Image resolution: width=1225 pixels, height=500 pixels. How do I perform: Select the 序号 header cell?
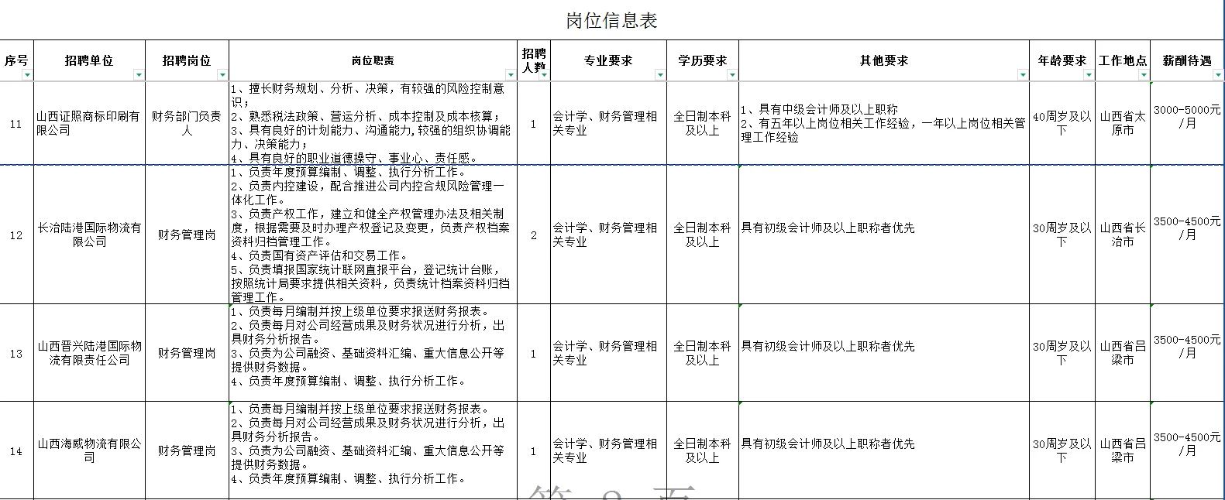[x=17, y=60]
